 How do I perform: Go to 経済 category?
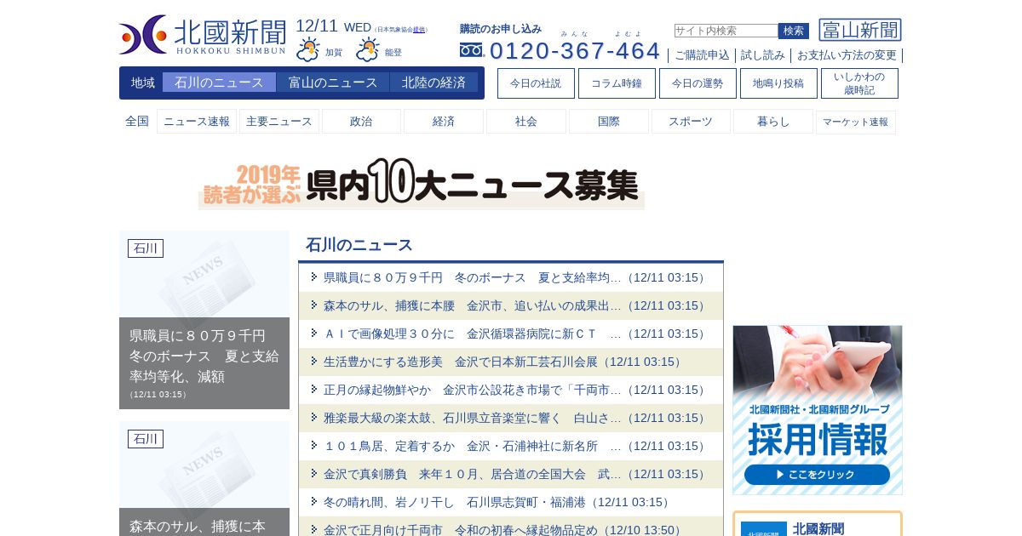(444, 122)
